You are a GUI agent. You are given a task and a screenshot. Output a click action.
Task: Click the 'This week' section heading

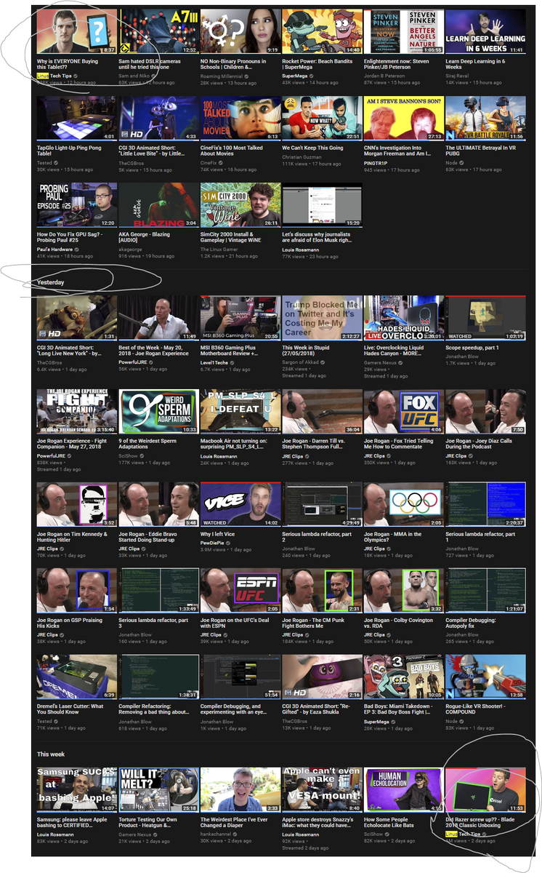(x=50, y=754)
